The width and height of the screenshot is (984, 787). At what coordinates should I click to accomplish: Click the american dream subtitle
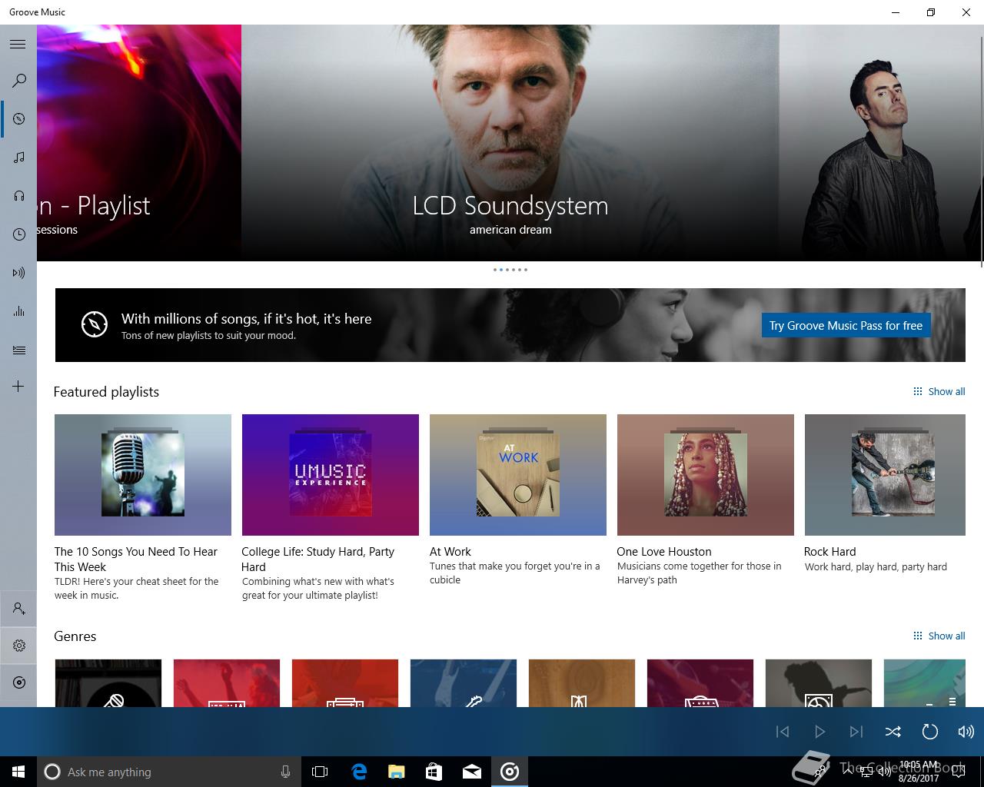click(510, 230)
